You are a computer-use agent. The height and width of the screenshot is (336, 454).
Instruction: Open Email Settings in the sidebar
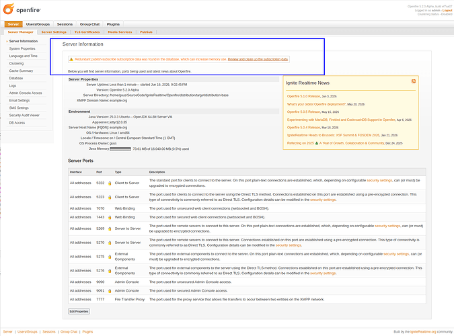(20, 100)
